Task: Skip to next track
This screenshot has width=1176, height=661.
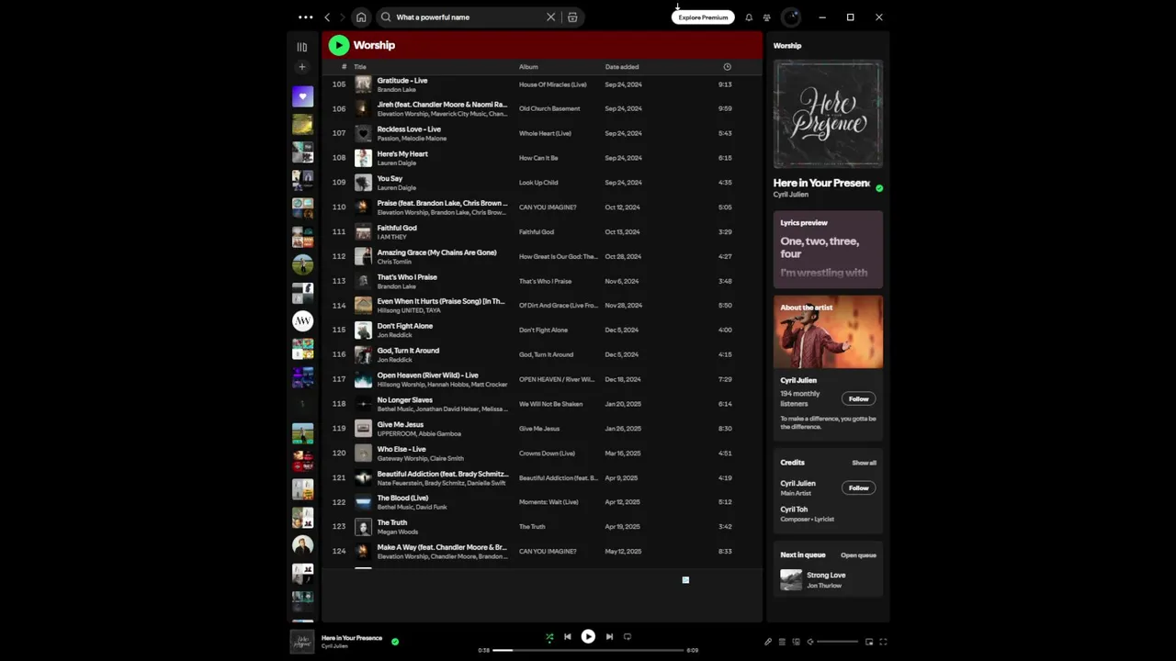Action: 609,636
